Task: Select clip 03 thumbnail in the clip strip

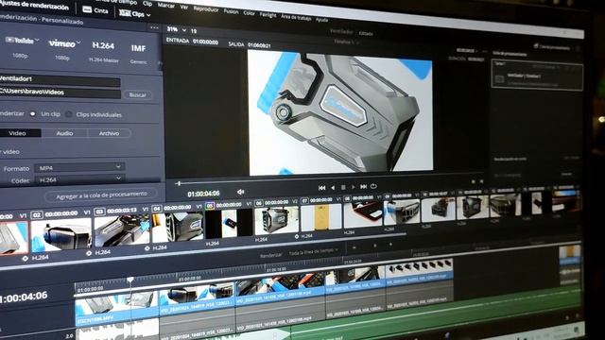Action: pos(122,231)
